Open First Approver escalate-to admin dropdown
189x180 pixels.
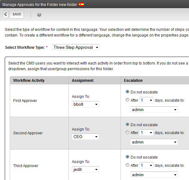point(154,110)
